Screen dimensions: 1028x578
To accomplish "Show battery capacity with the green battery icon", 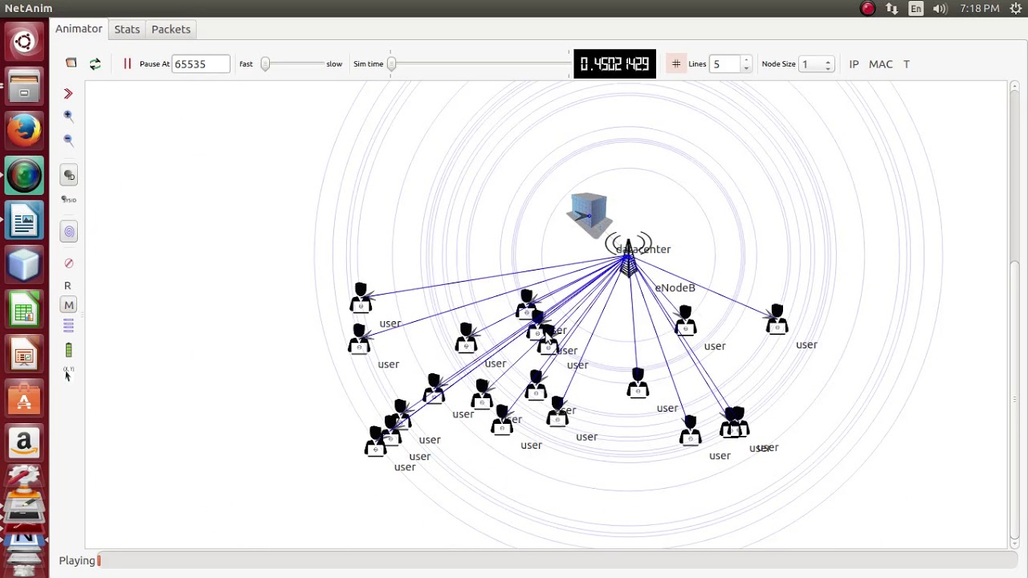I will [68, 350].
